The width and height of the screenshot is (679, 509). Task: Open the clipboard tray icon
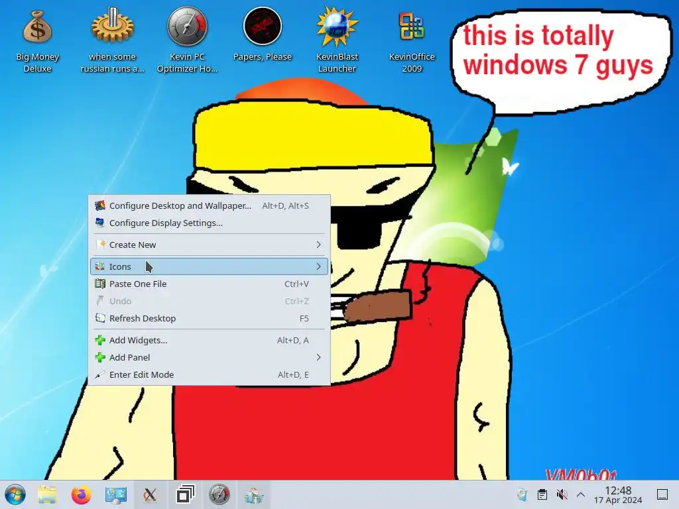pyautogui.click(x=542, y=494)
